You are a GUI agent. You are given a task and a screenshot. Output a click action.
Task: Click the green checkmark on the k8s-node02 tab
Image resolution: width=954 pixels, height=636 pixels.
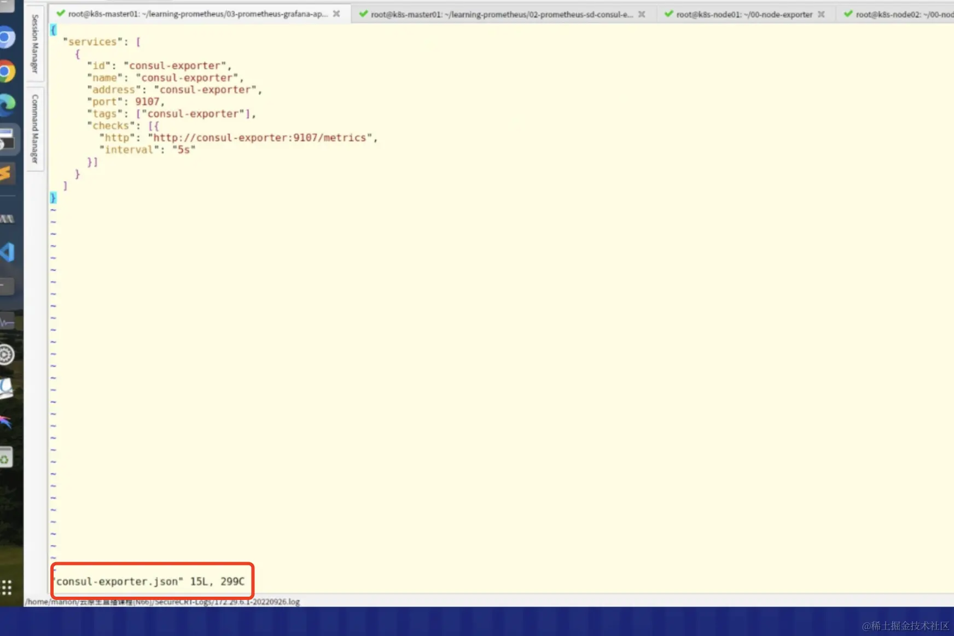(848, 14)
